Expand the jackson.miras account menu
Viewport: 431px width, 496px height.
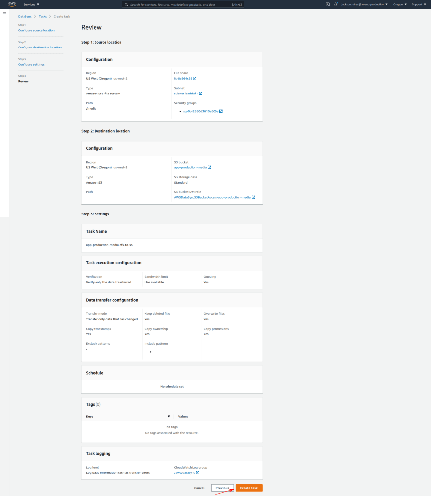364,4
